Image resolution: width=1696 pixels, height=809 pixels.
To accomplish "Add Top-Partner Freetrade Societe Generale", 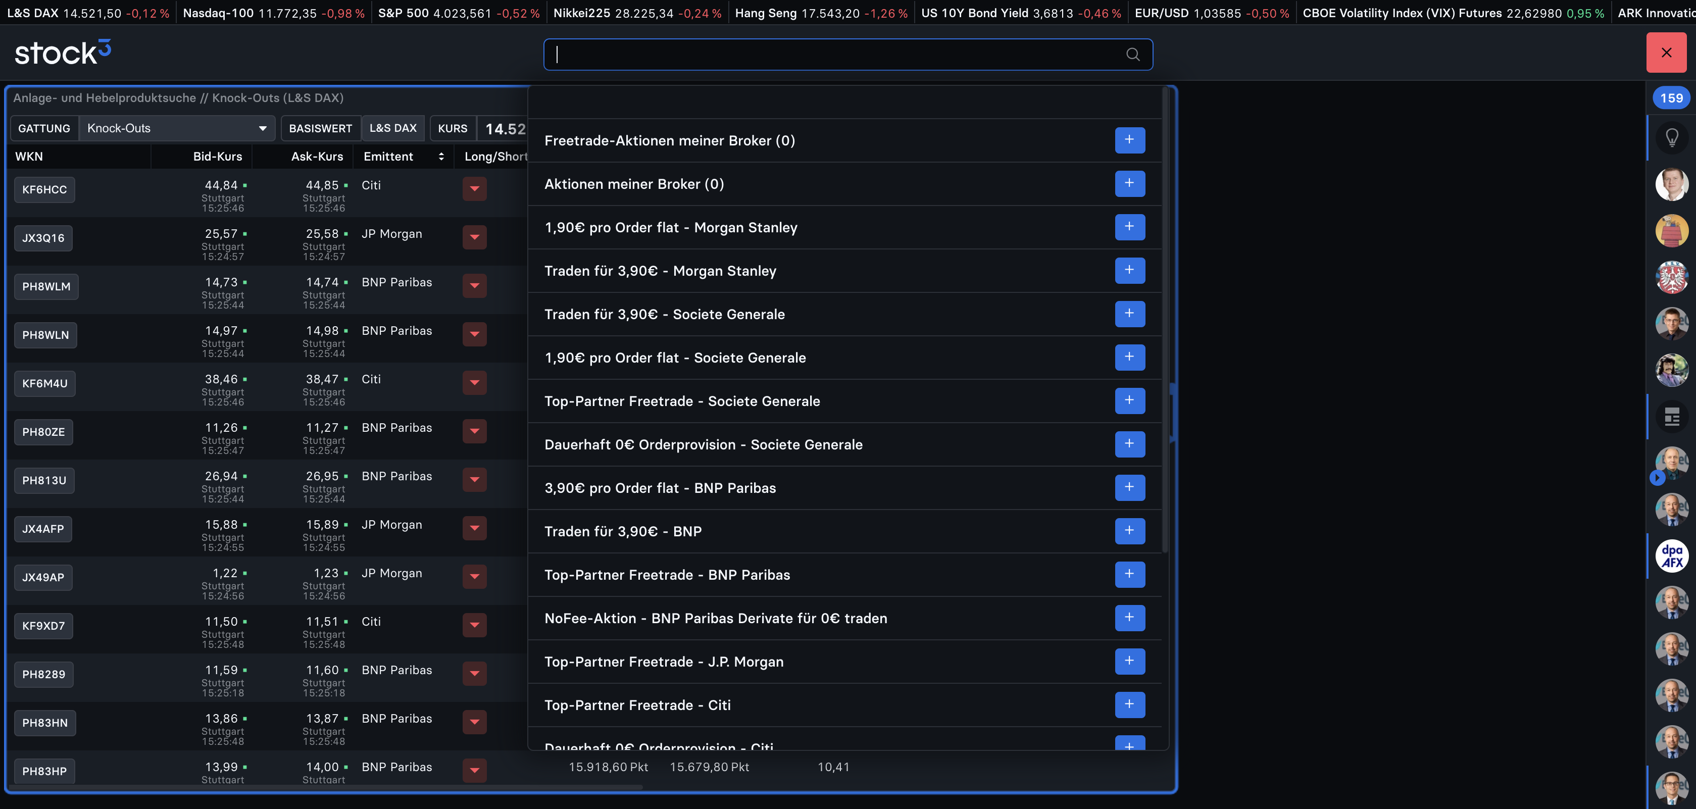I will pyautogui.click(x=1130, y=401).
